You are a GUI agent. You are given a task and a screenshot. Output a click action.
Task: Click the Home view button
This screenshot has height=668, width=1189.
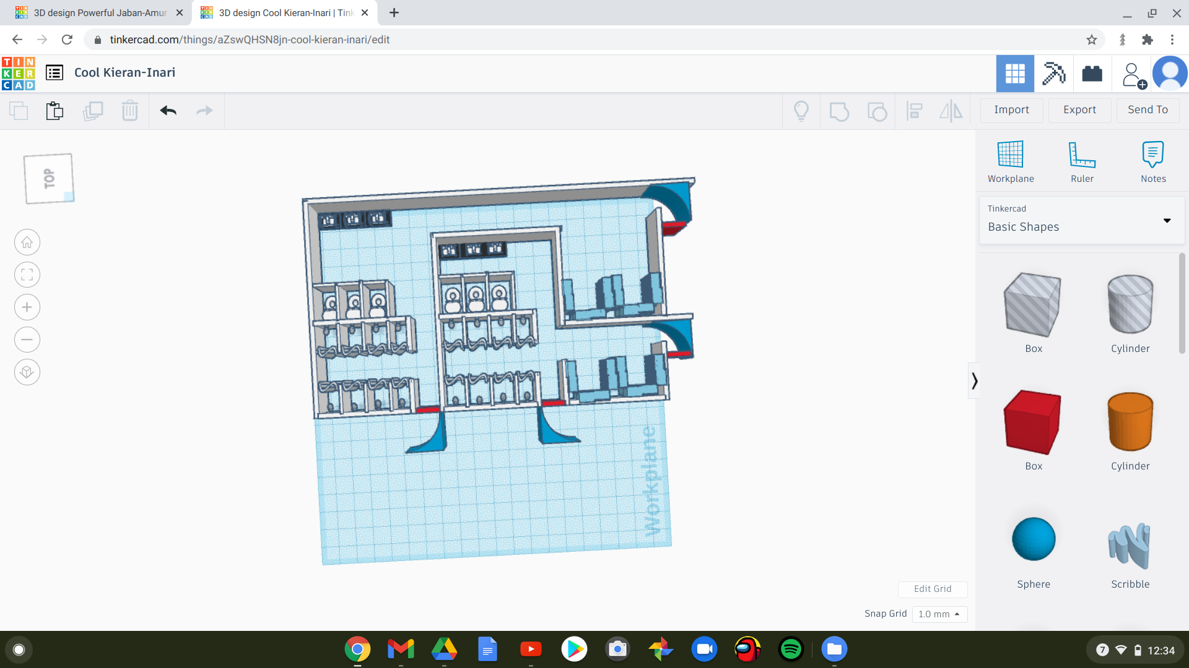coord(27,242)
